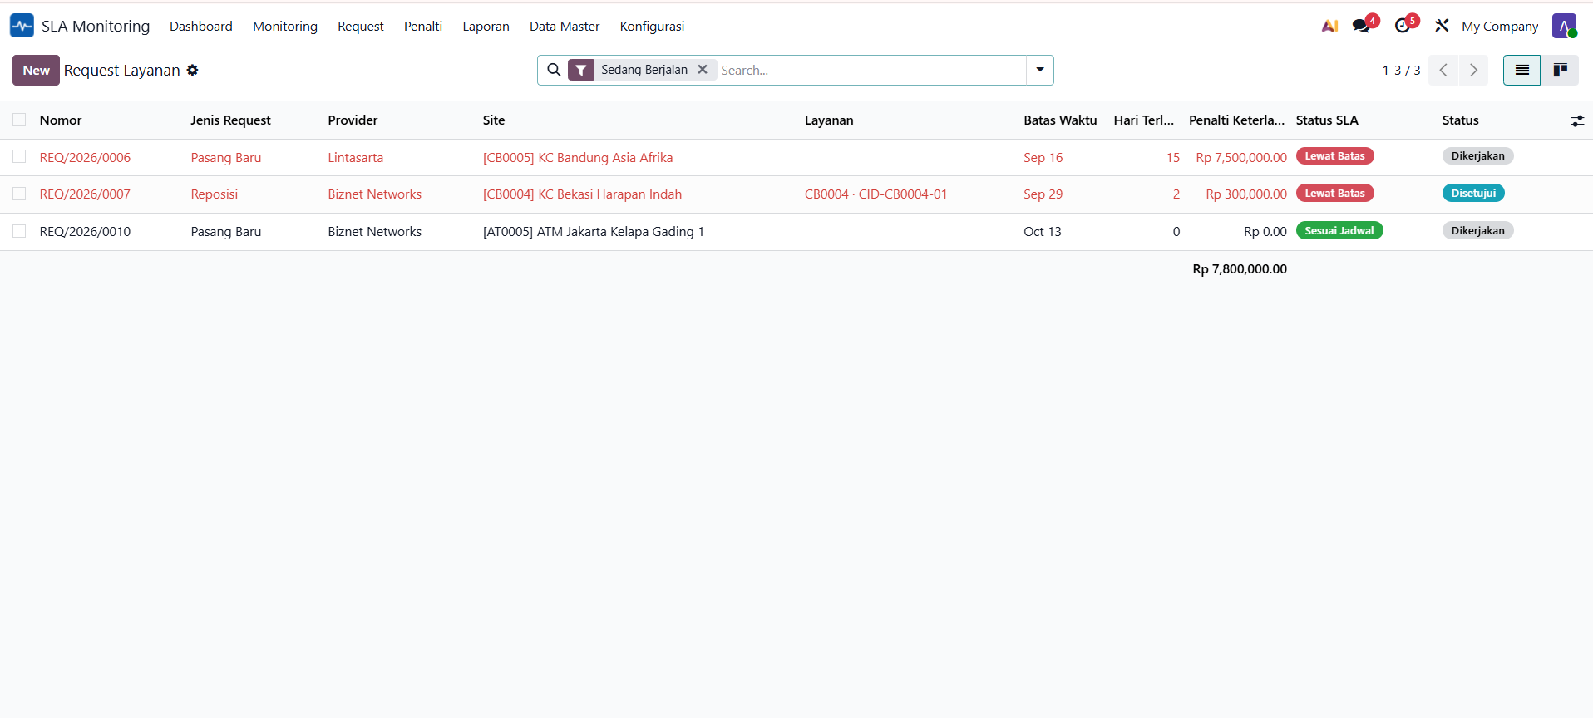Go to previous page of records

(1443, 71)
